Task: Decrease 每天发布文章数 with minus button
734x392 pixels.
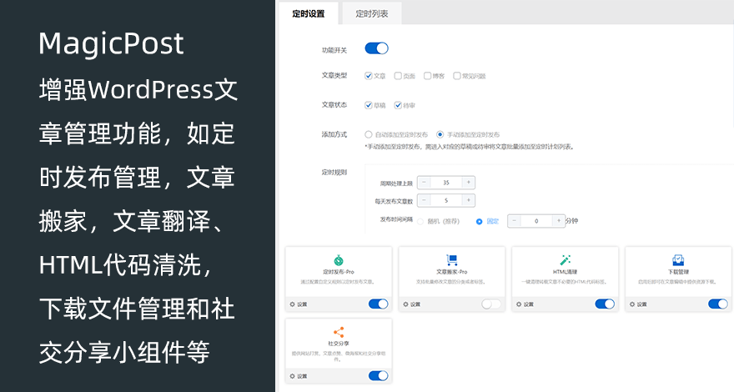Action: (424, 200)
